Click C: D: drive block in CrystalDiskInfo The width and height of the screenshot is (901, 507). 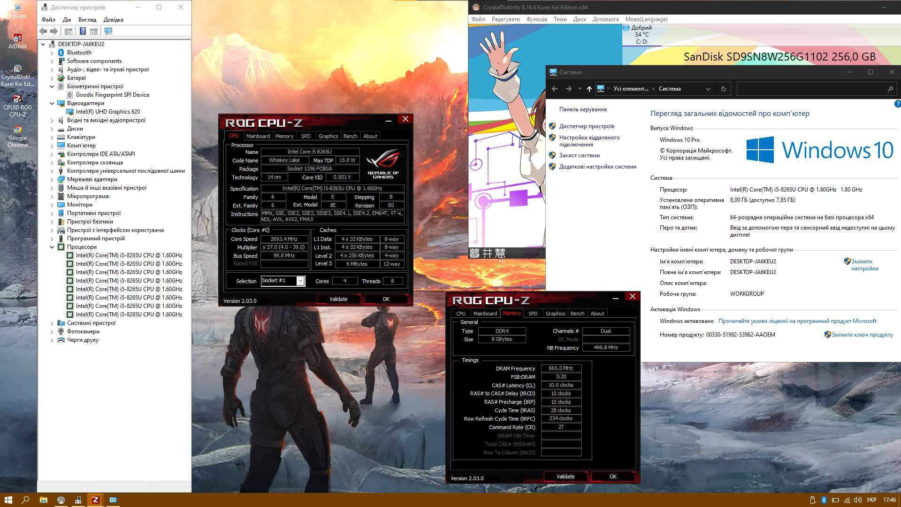(x=641, y=35)
